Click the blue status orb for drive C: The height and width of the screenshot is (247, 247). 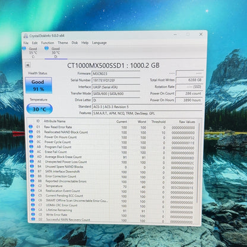24,48
